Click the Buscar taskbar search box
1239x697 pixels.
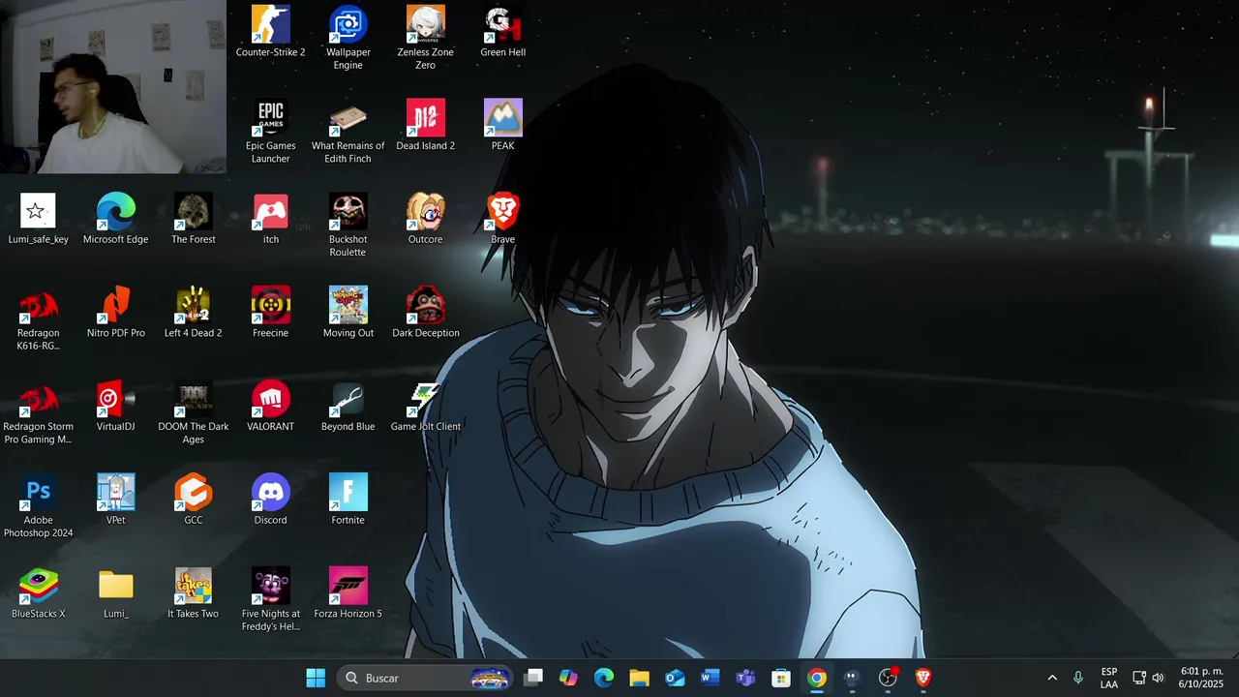pos(425,678)
